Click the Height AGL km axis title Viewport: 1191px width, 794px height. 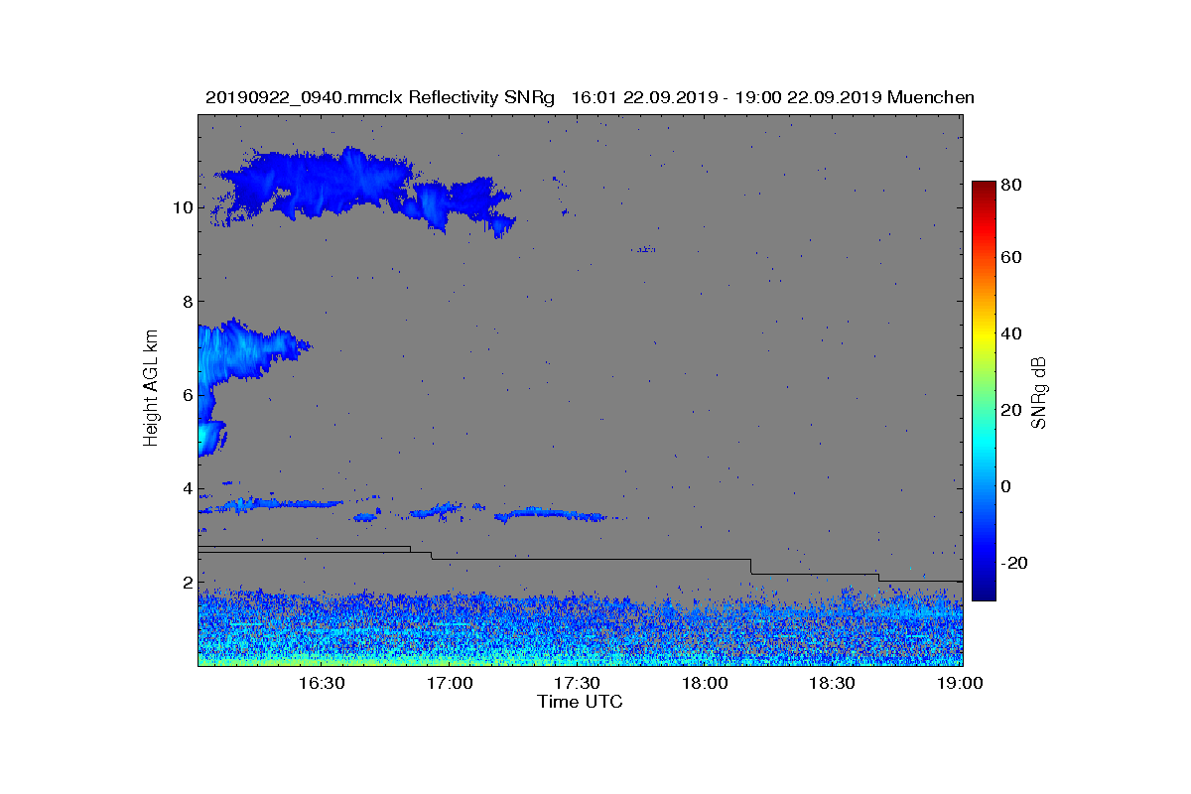151,389
